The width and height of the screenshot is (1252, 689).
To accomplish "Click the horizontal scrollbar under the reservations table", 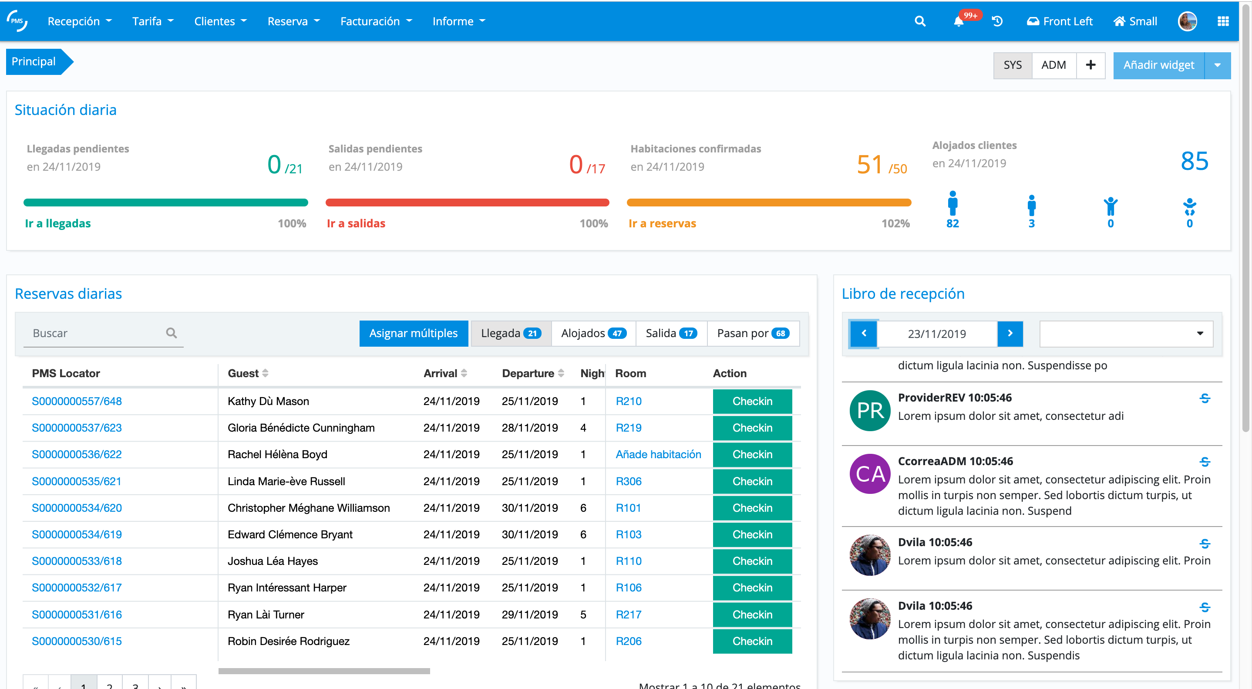I will tap(324, 671).
